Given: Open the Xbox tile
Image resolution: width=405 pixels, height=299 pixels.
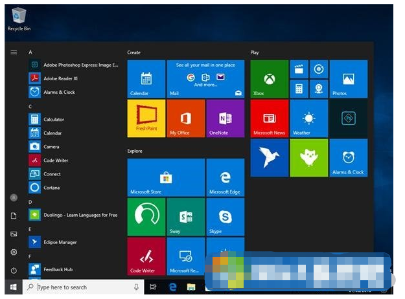Looking at the screenshot, I should point(269,79).
